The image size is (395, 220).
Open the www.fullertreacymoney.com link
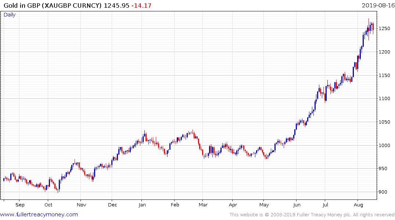click(x=39, y=214)
